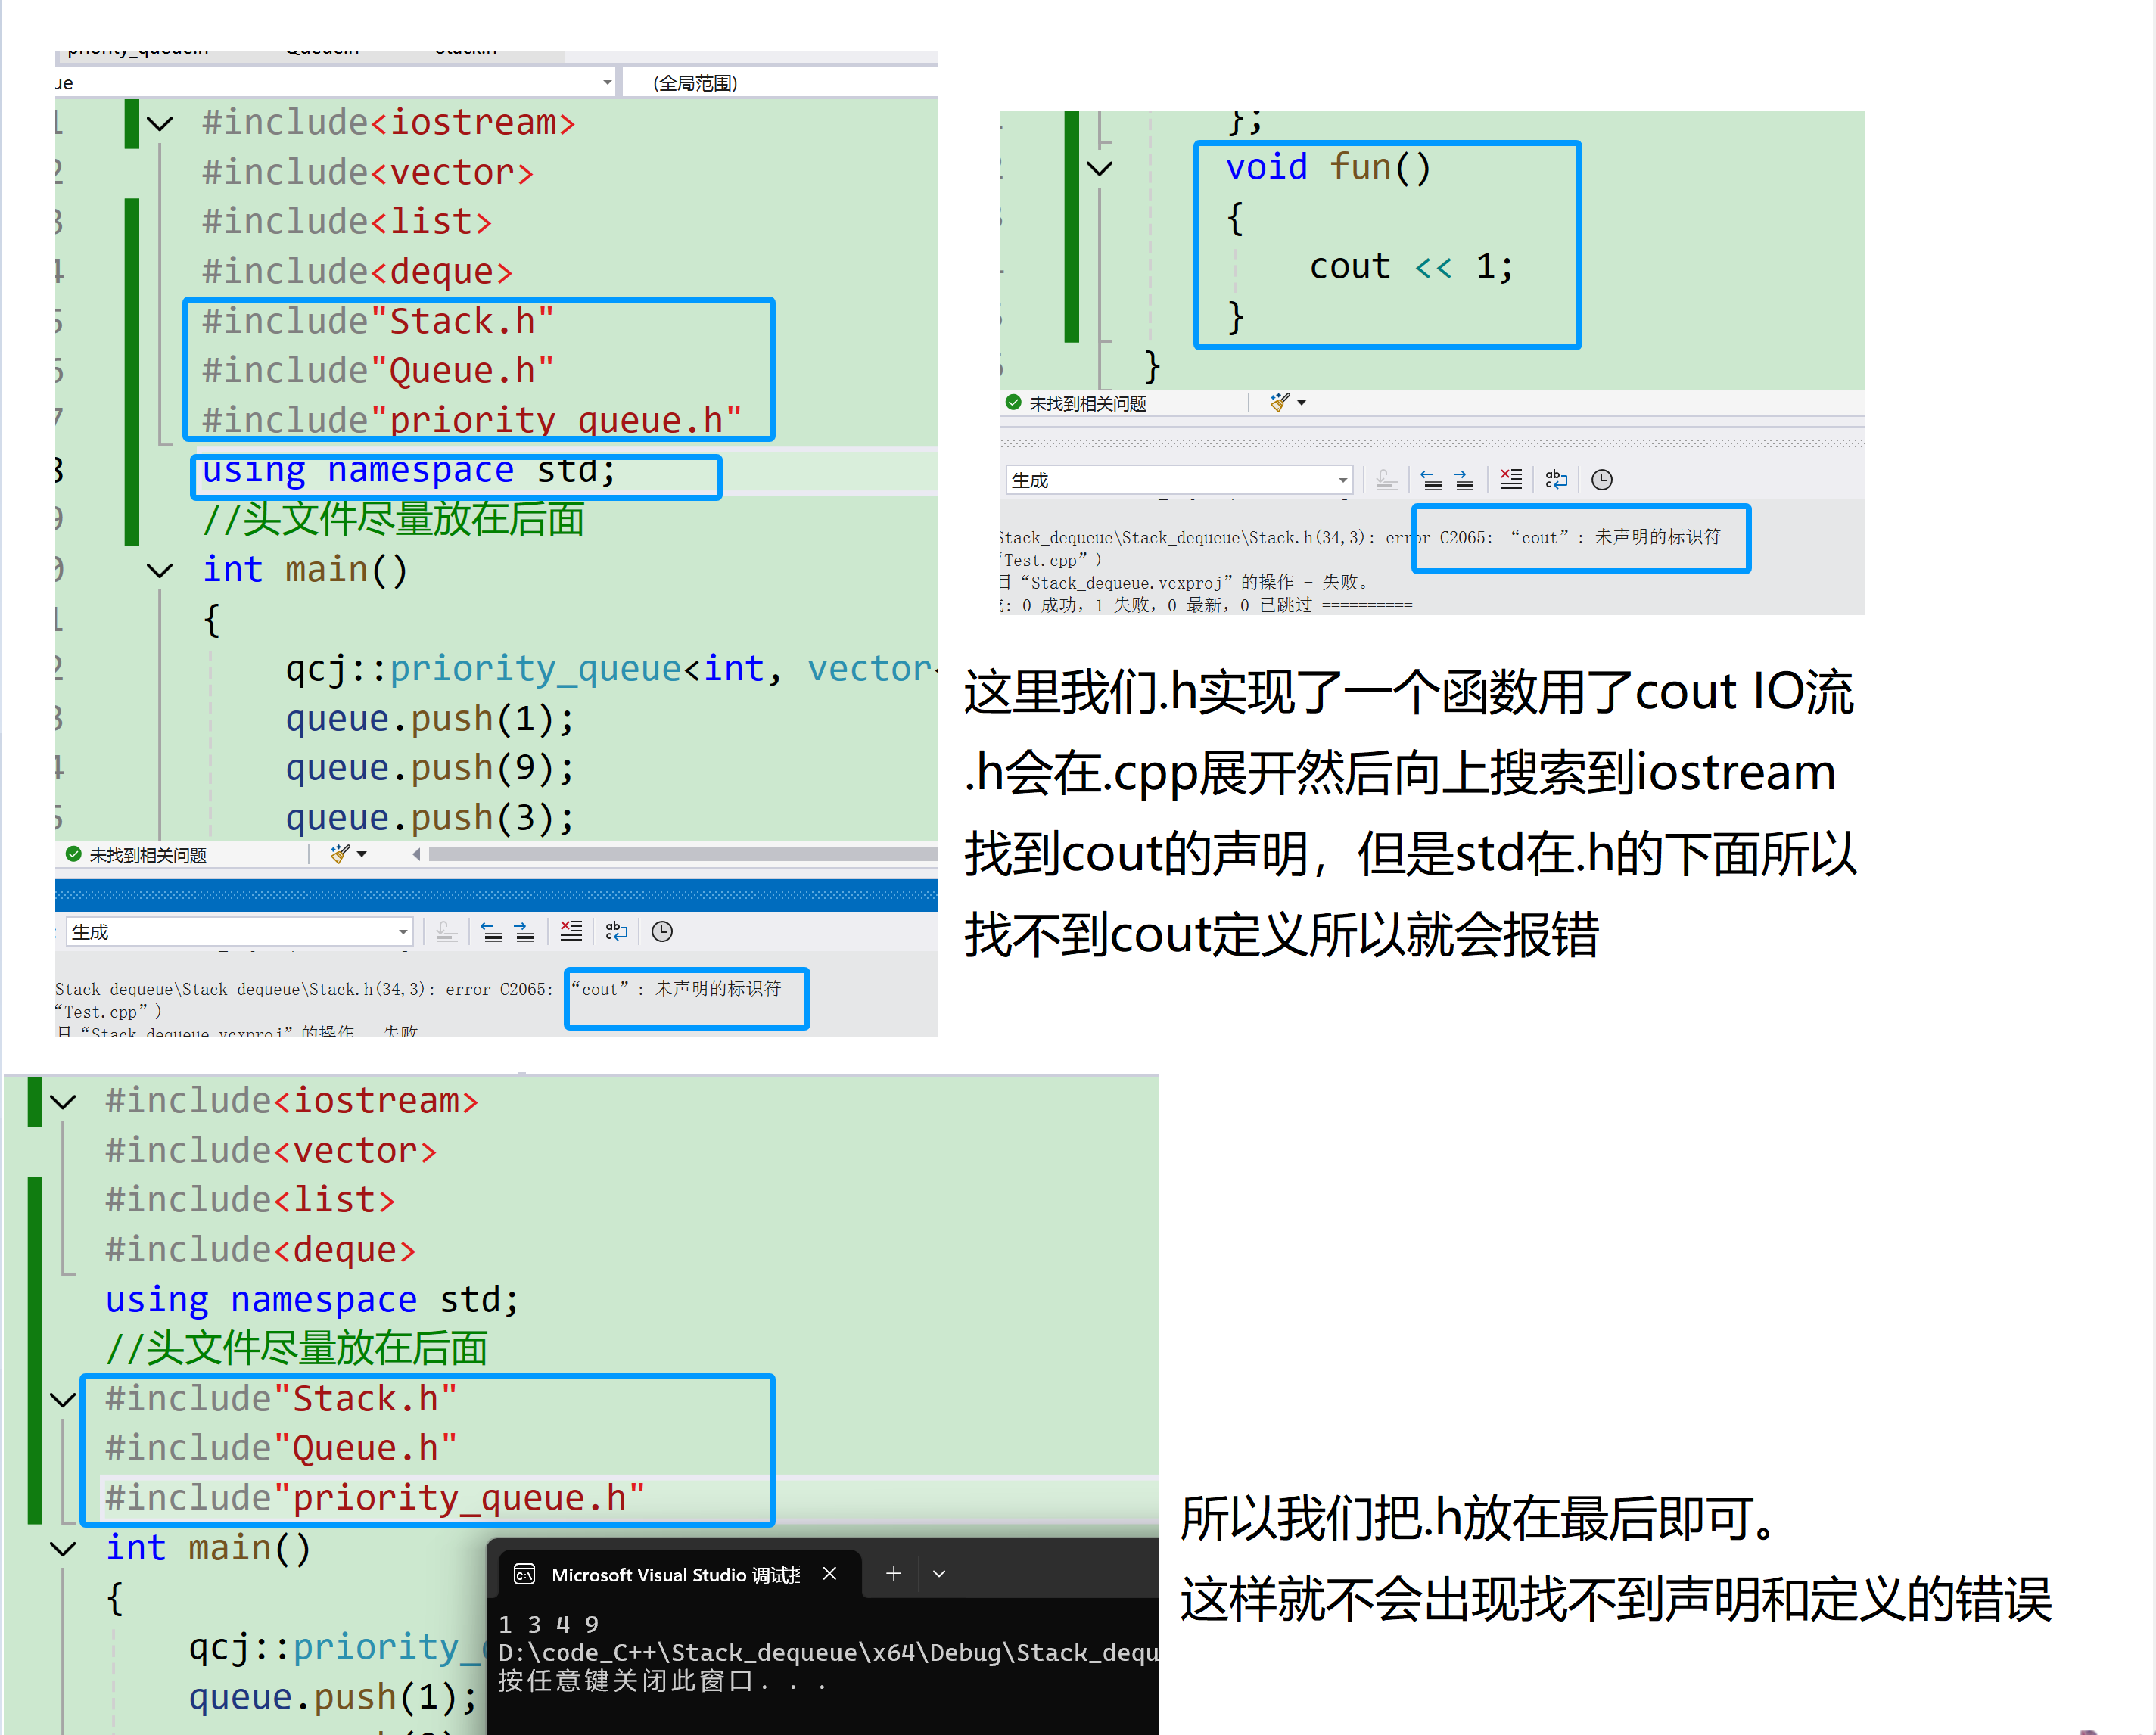2156x1735 pixels.
Task: Click using namespace std; in bottom editor
Action: coord(312,1299)
